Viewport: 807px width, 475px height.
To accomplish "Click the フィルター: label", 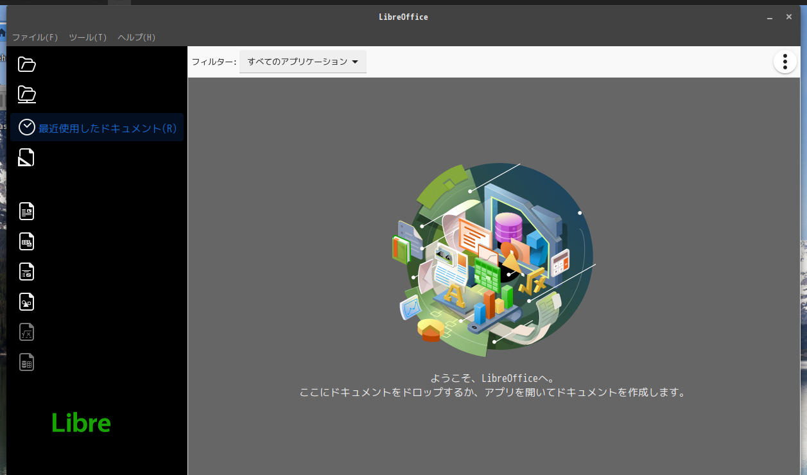I will tap(214, 62).
